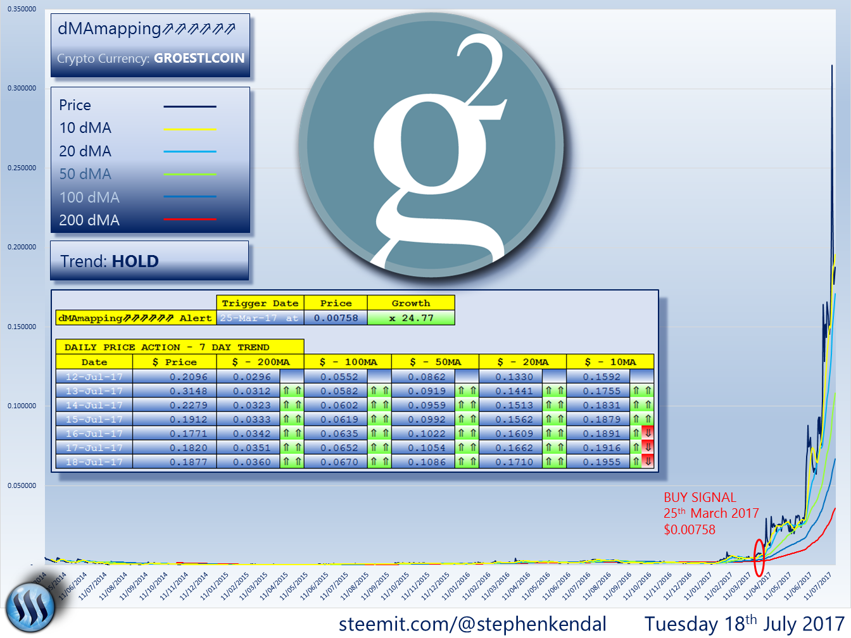This screenshot has height=638, width=851.
Task: Click green arrows beside 0.0670 100MA value
Action: coord(379,462)
